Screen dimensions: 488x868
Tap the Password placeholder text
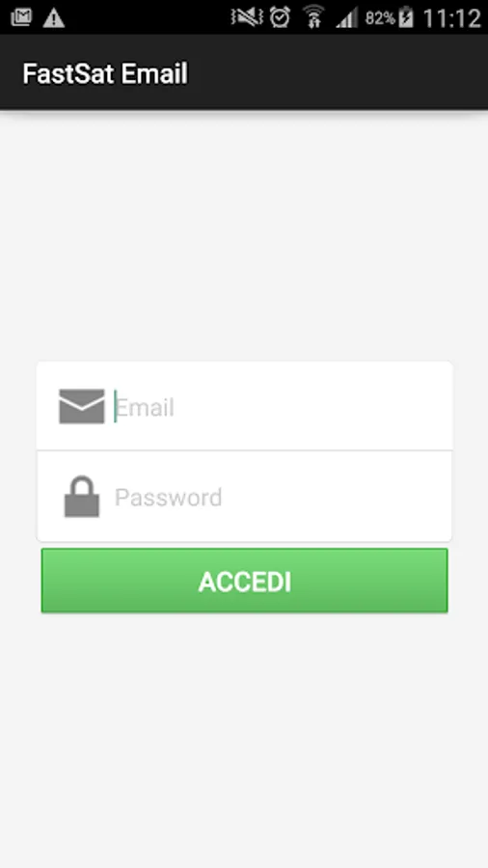click(168, 497)
